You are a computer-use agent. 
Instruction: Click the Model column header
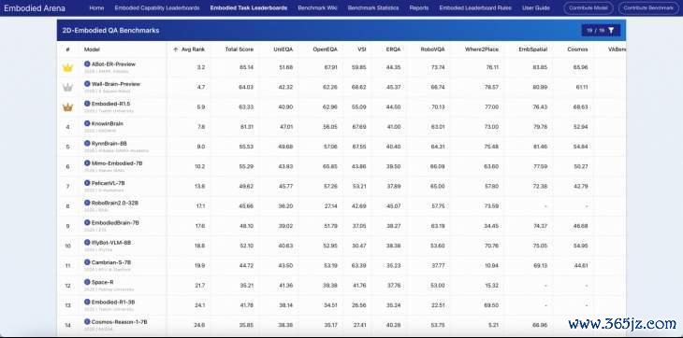[92, 49]
